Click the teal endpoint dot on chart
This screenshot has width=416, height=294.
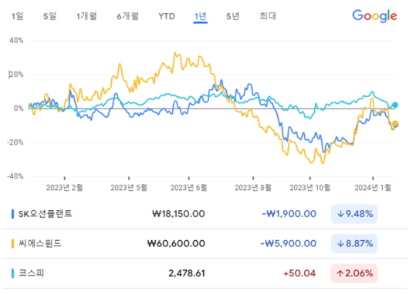click(395, 105)
